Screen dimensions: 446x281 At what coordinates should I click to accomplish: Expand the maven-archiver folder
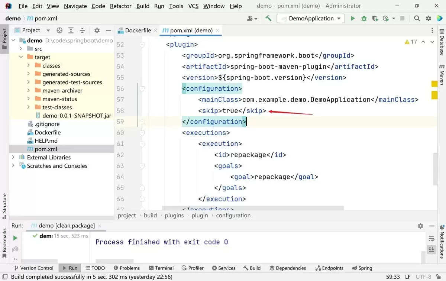click(x=29, y=91)
